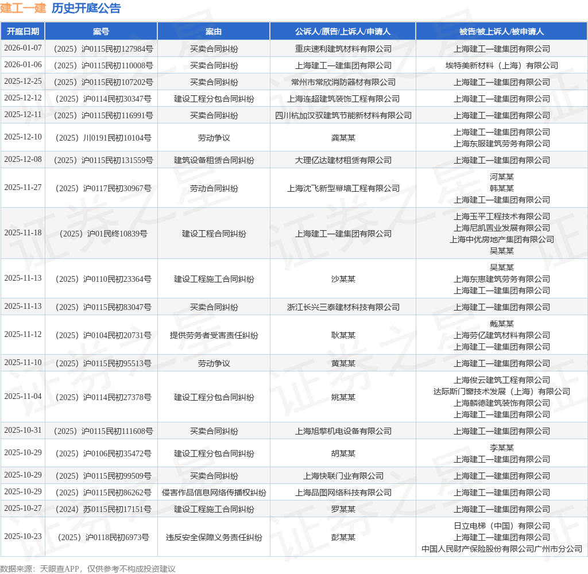Image resolution: width=588 pixels, height=574 pixels.
Task: Select case number 沪0115民初83047号
Action: coord(103,307)
